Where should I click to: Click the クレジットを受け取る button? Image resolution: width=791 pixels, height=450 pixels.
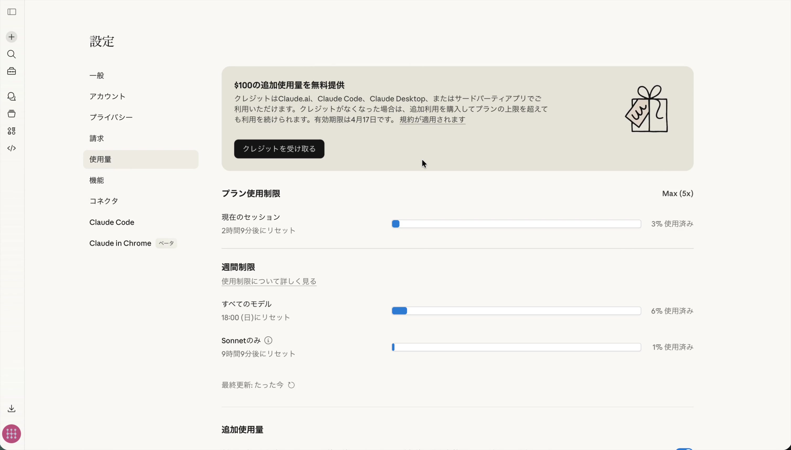coord(279,149)
